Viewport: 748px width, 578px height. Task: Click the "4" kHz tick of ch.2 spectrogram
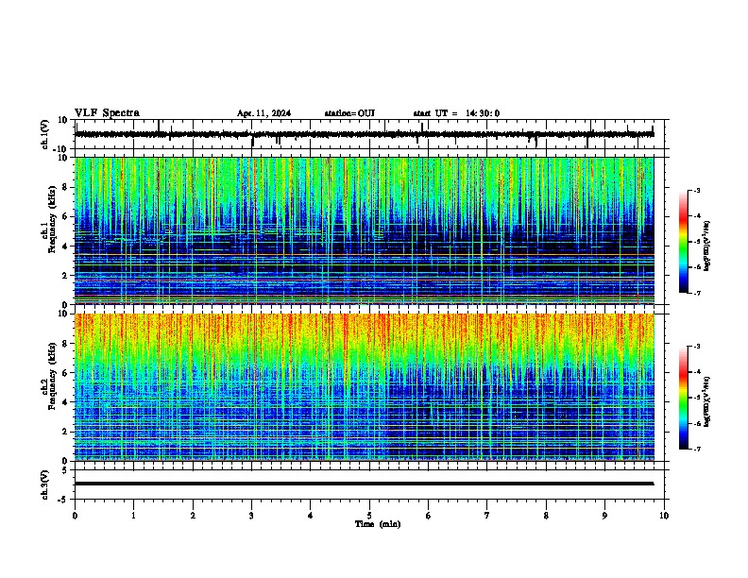pyautogui.click(x=65, y=402)
